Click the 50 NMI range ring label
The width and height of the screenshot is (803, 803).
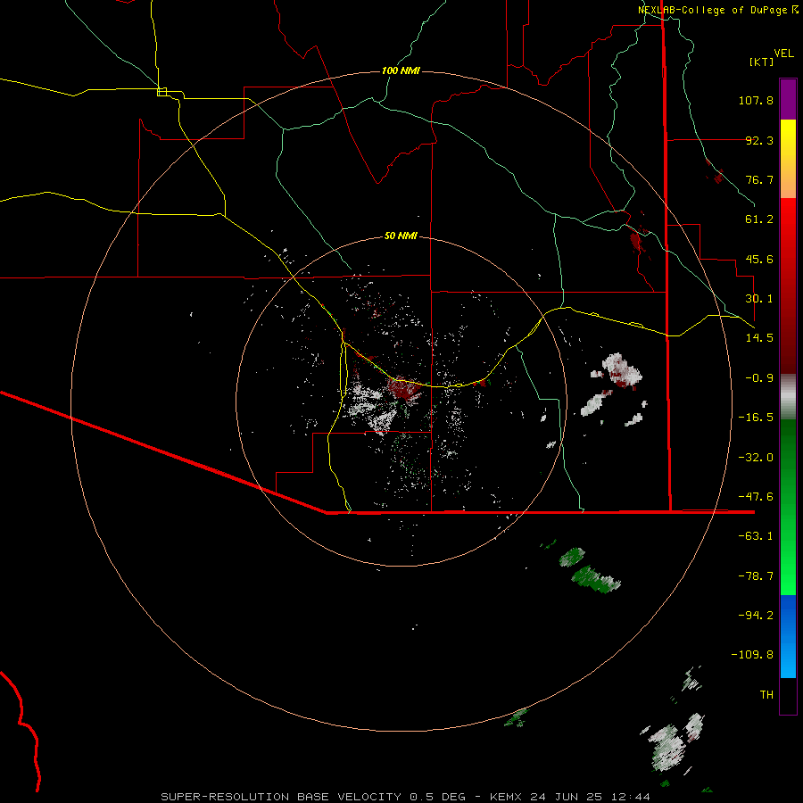pos(401,236)
